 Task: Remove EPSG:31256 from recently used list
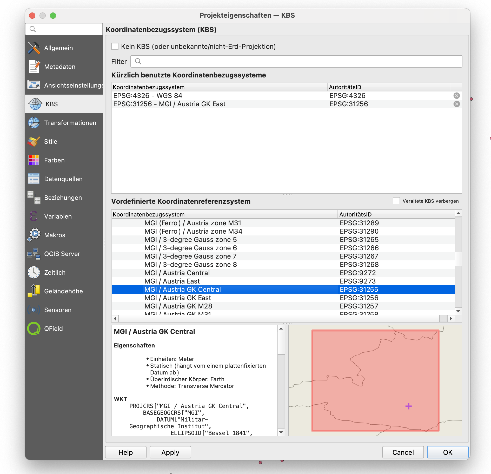click(x=456, y=104)
